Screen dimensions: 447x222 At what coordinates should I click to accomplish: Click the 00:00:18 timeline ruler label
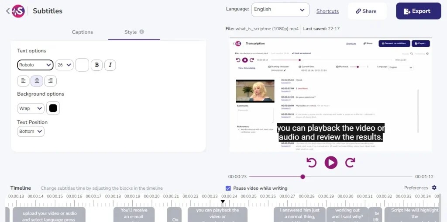pyautogui.click(x=113, y=196)
